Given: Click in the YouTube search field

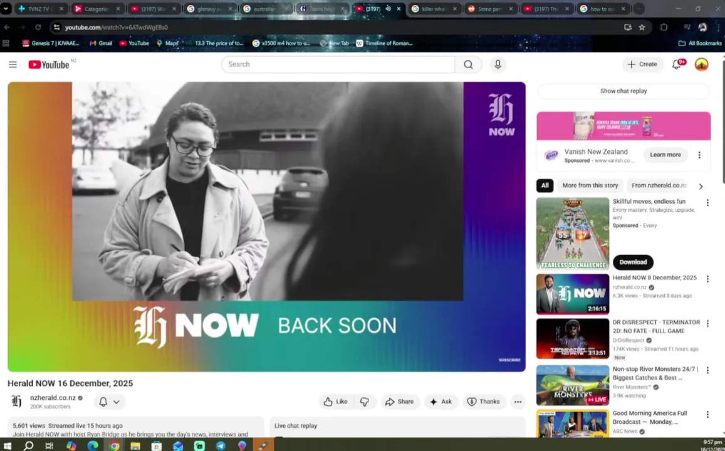Looking at the screenshot, I should (338, 65).
